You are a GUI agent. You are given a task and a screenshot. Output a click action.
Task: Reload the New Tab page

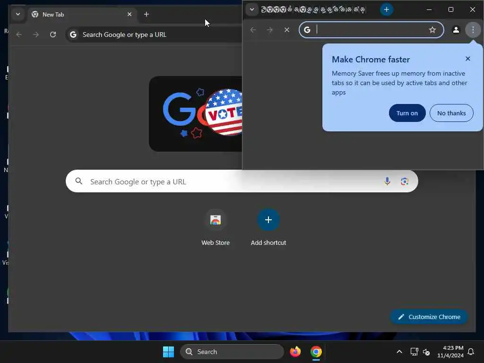point(53,35)
